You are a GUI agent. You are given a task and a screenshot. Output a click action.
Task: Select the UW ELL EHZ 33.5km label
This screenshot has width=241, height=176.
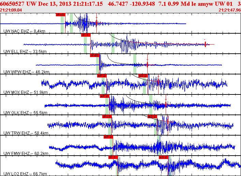[x=25, y=52]
